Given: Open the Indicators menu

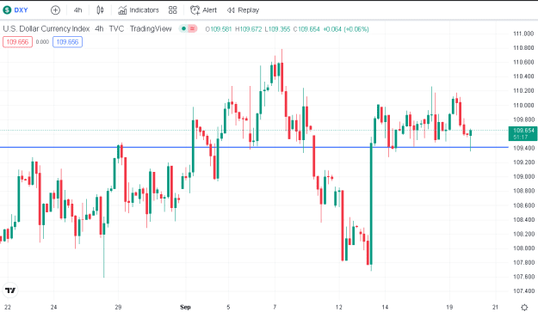Looking at the screenshot, I should [x=139, y=10].
